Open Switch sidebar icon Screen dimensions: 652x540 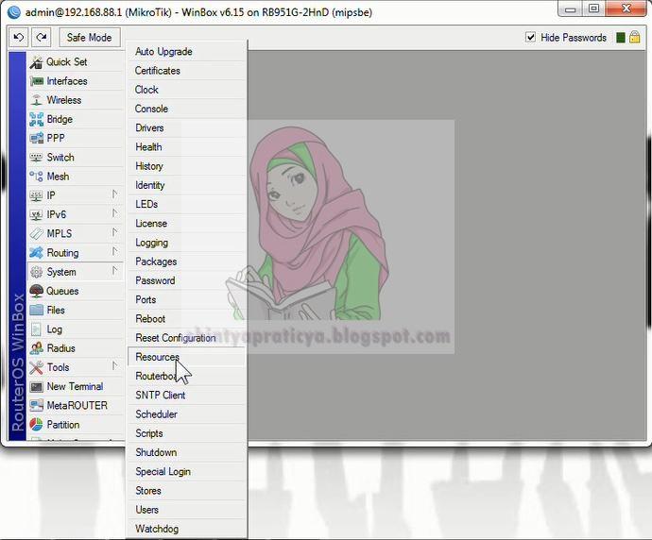tap(36, 158)
